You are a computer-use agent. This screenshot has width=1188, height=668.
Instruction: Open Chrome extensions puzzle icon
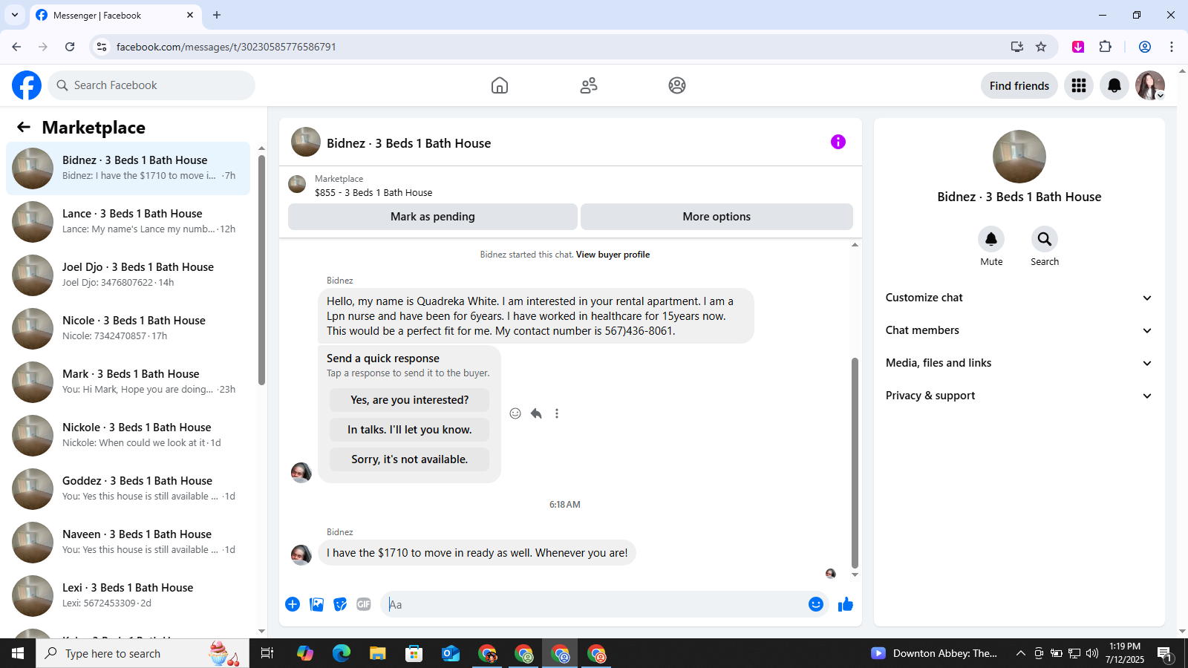coord(1106,47)
